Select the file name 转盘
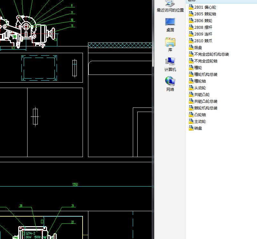This screenshot has height=239, width=257. 198,128
